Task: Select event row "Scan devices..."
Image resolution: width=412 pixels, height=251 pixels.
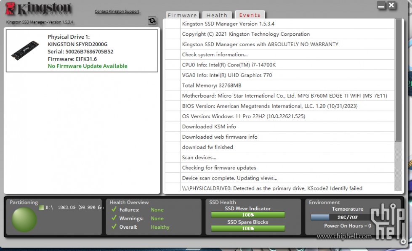Action: (280, 157)
